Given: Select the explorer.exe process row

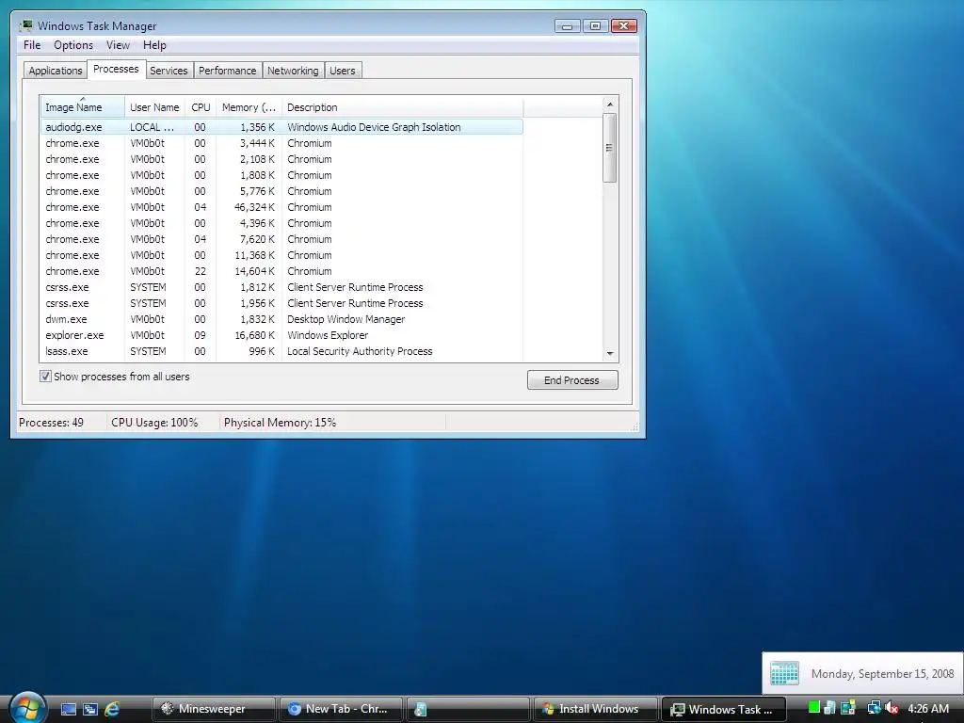Looking at the screenshot, I should pos(281,335).
